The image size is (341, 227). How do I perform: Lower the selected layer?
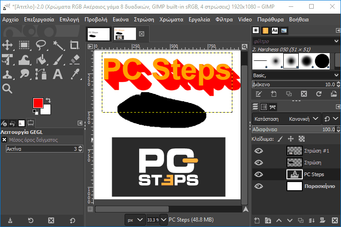click(290, 221)
